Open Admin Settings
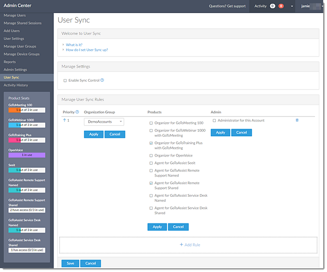 (x=15, y=69)
